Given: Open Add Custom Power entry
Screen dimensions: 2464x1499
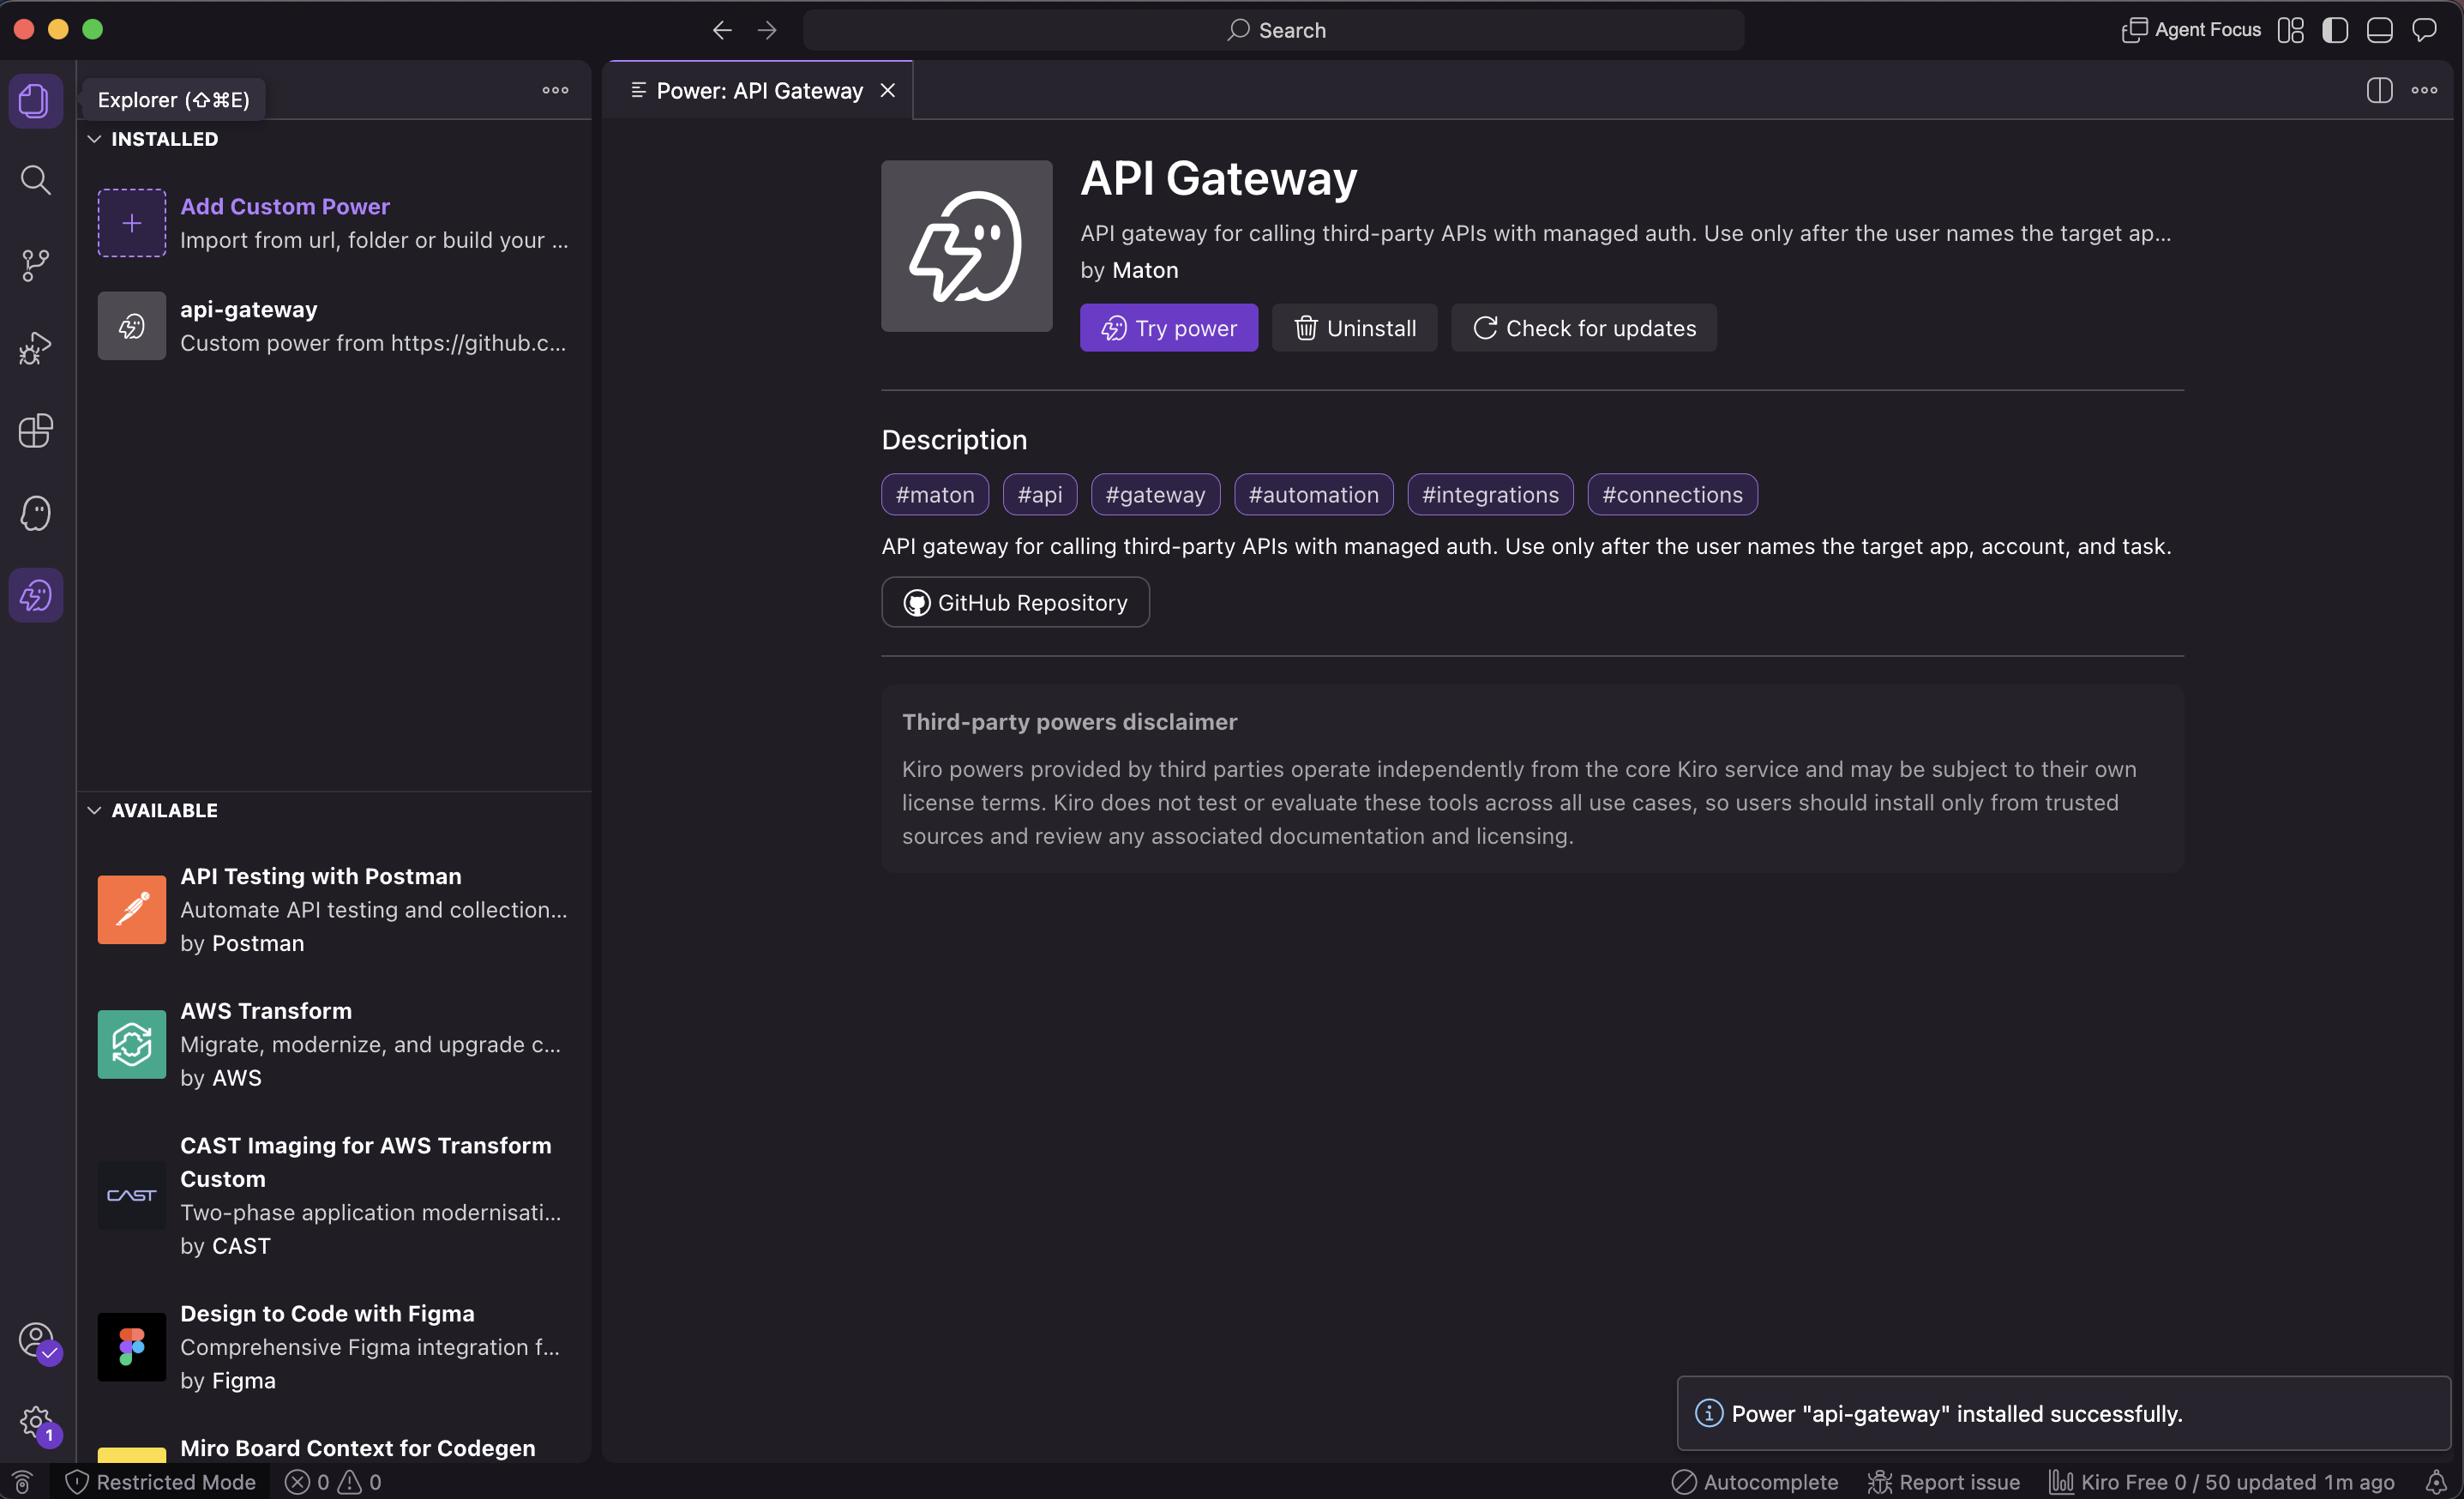Looking at the screenshot, I should 334,223.
